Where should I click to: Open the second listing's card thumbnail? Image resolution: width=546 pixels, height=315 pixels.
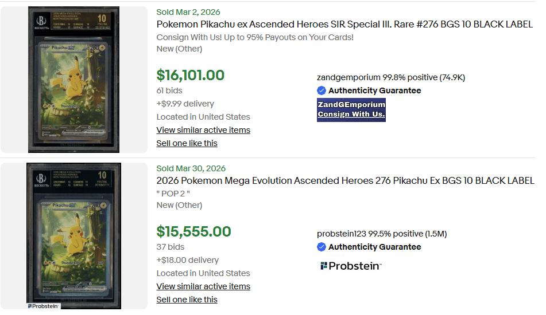tap(73, 235)
